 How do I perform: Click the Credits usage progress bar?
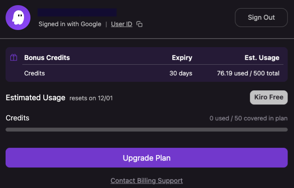147,129
